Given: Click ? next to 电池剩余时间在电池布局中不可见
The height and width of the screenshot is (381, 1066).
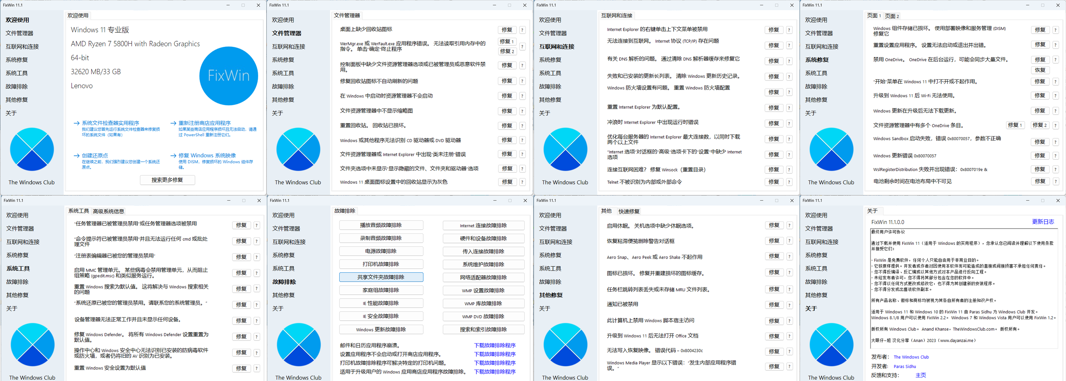Looking at the screenshot, I should pyautogui.click(x=1055, y=181).
